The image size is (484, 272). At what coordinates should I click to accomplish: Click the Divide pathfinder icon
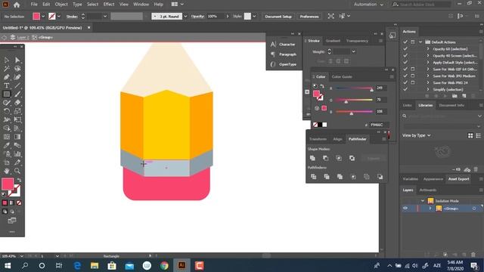tap(313, 177)
